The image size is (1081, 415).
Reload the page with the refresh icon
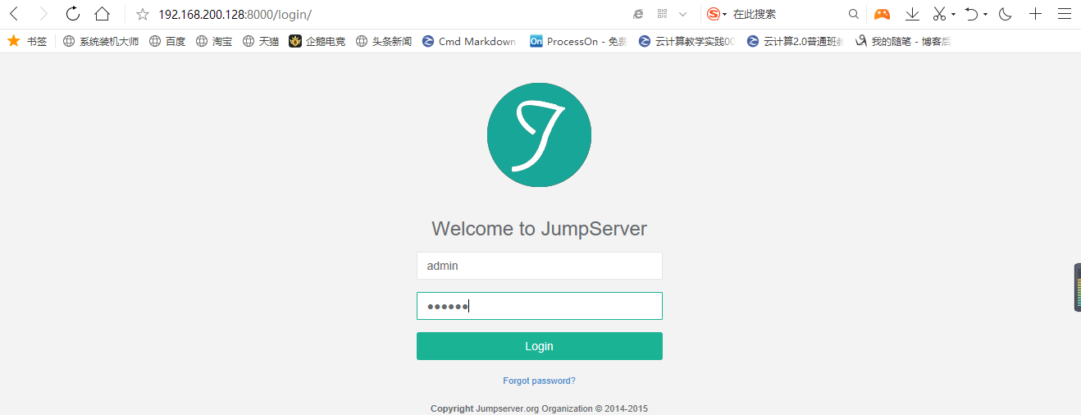[x=73, y=14]
